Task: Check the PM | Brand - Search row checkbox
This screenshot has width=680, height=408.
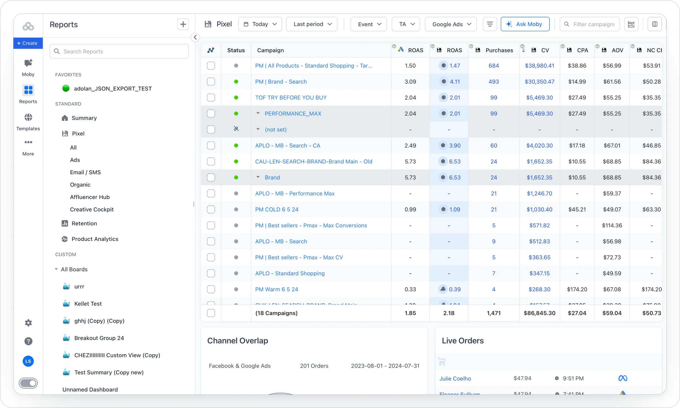Action: click(x=211, y=82)
